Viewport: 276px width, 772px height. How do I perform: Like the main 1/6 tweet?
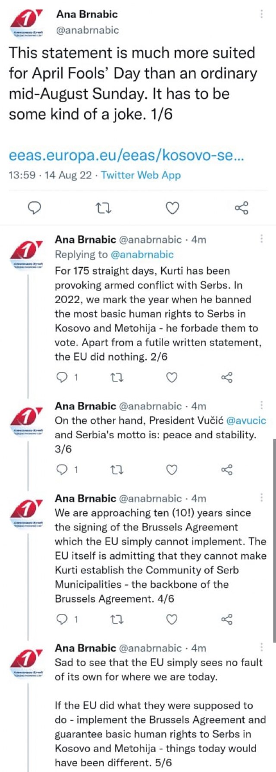pos(172,209)
